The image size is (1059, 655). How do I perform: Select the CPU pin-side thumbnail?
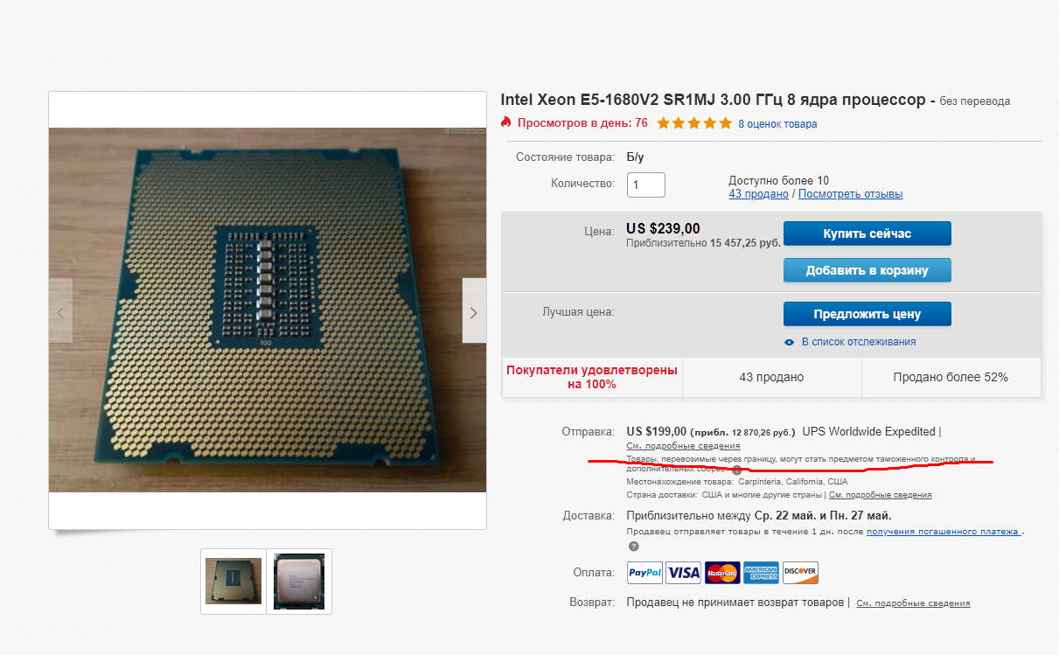[x=233, y=582]
